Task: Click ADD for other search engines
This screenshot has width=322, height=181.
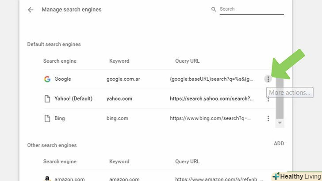Action: pyautogui.click(x=279, y=143)
